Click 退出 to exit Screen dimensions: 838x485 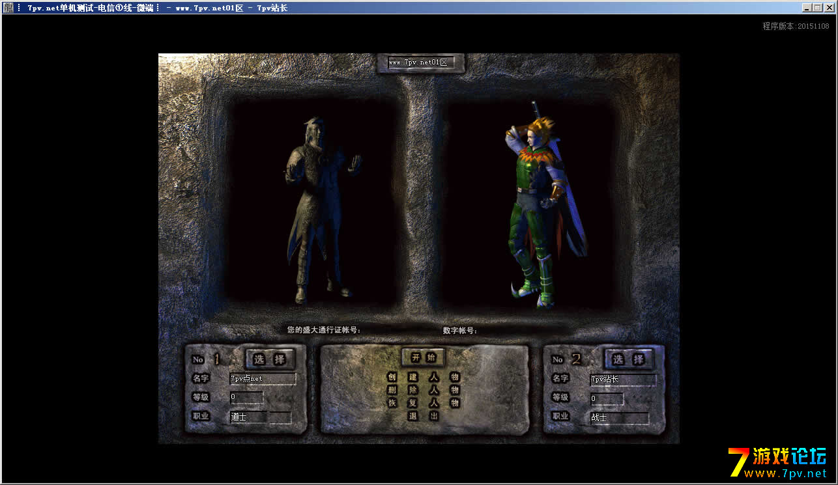pos(424,416)
